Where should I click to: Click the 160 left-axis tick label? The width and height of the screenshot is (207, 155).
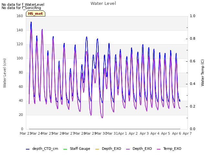coord(20,16)
